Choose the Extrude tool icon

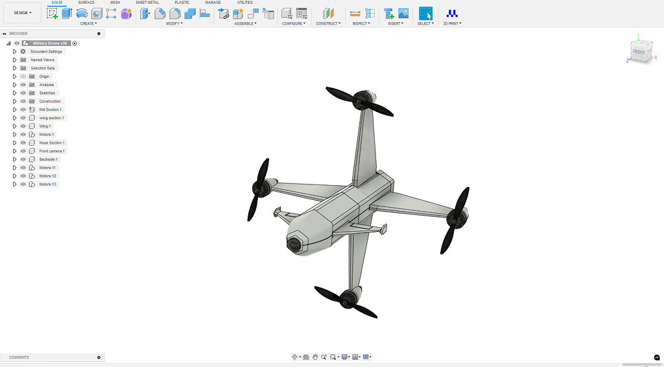coord(67,14)
